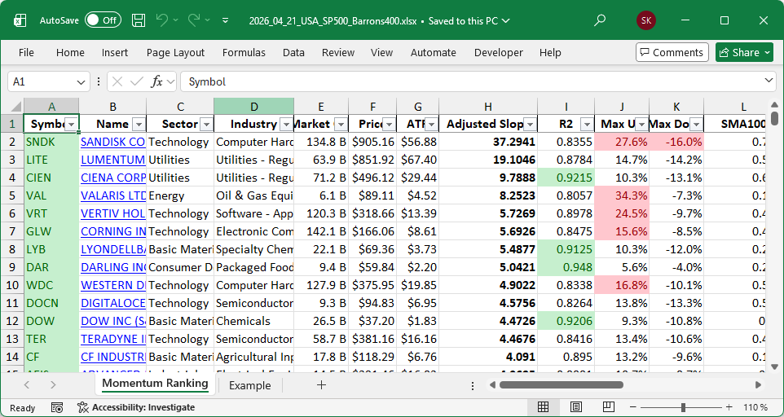Open the Automate tab
784x417 pixels.
[x=433, y=52]
